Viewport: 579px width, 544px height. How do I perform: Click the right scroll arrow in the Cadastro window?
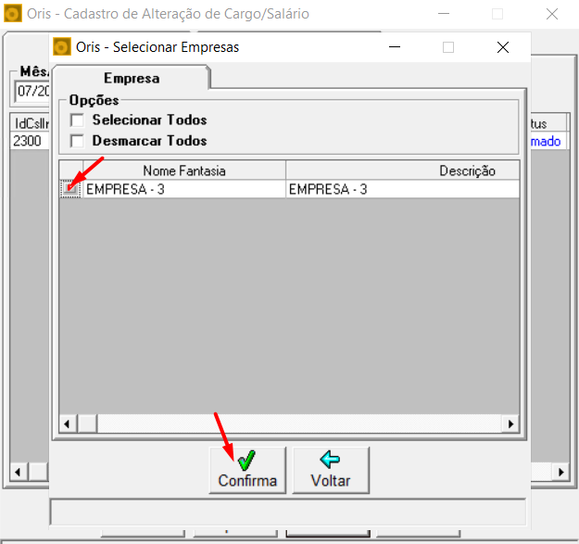(560, 472)
